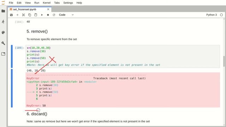Open the File menu
This screenshot has width=226, height=127.
(x=11, y=3)
